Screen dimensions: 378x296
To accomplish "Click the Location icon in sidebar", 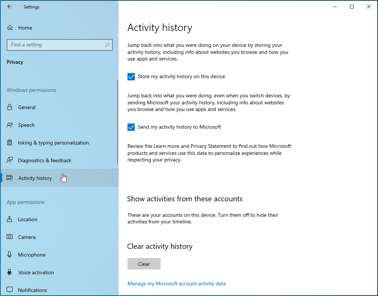I will 10,219.
